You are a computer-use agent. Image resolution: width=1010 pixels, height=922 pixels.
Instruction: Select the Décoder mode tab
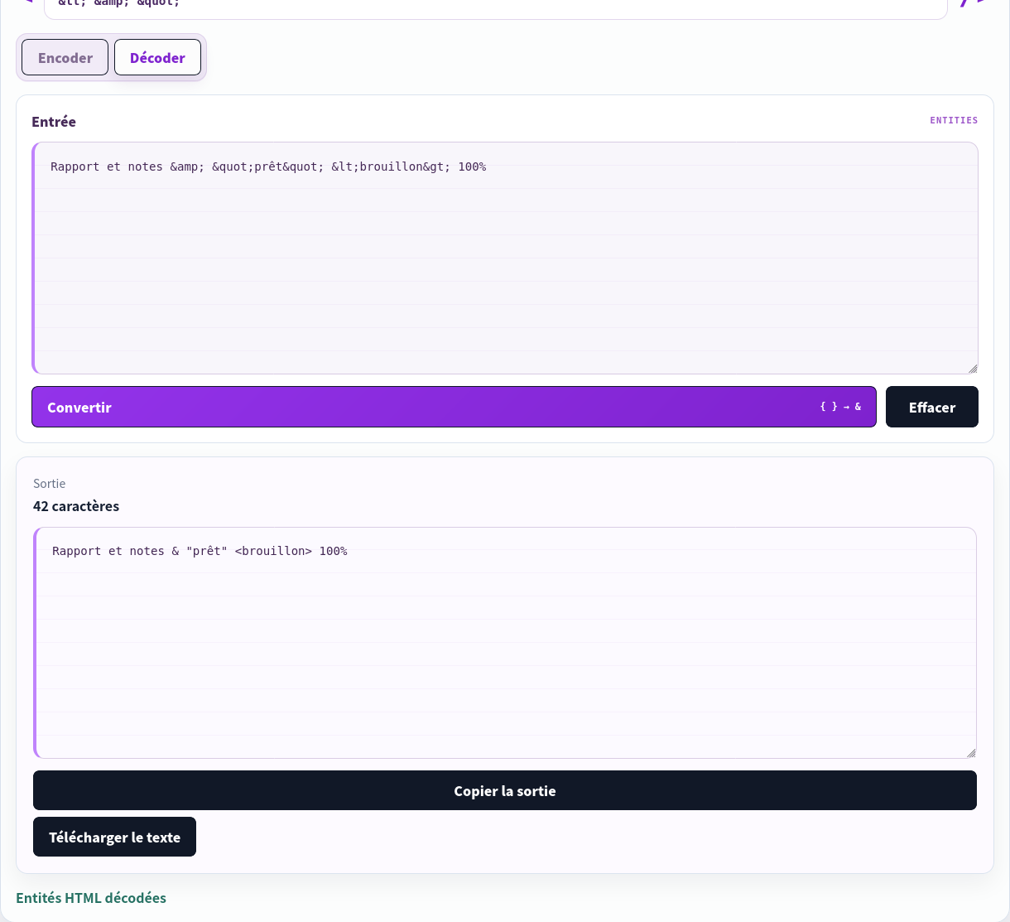[x=157, y=57]
